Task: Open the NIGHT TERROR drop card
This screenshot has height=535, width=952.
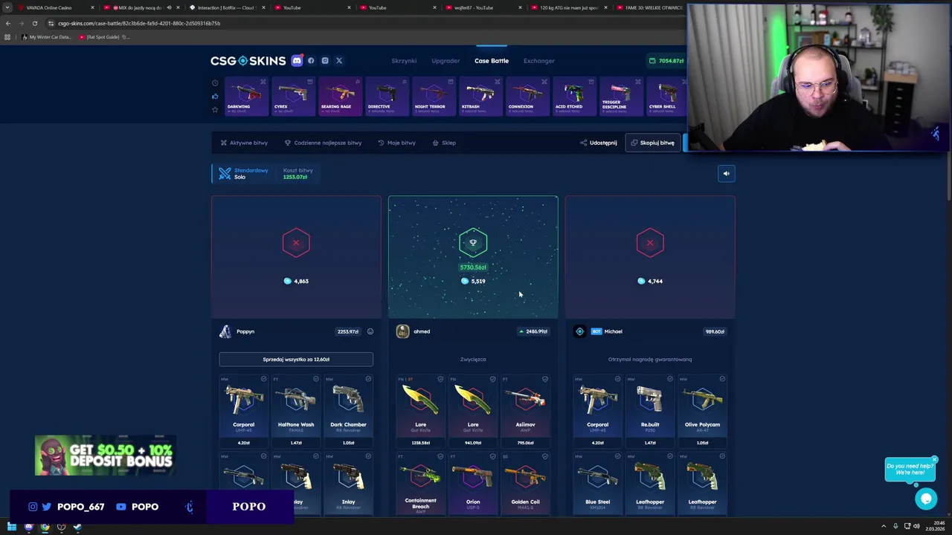Action: tap(433, 96)
